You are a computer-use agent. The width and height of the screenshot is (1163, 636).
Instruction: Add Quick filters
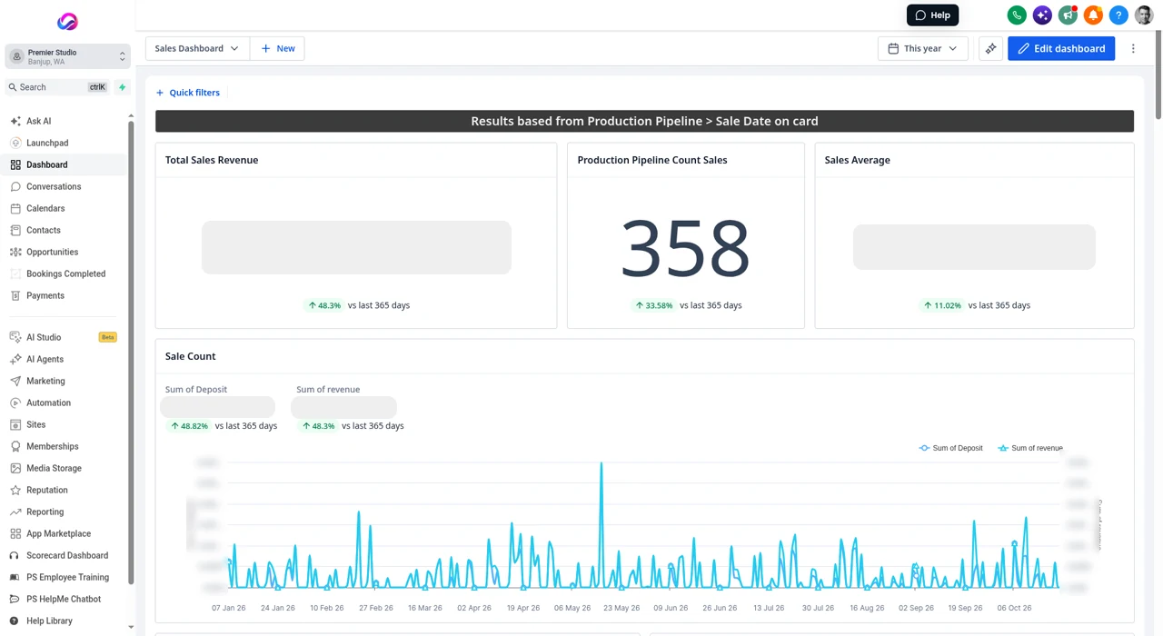tap(188, 93)
